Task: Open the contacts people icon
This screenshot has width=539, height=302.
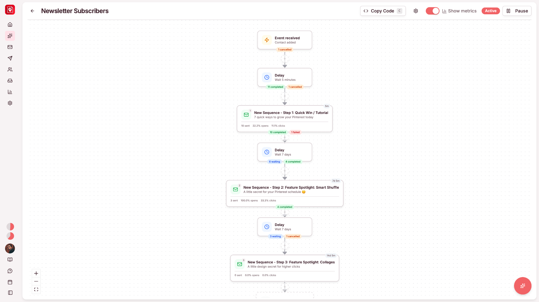Action: point(10,70)
